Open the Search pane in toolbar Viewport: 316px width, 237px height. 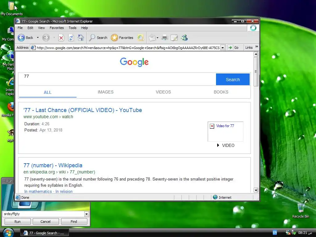click(x=98, y=38)
